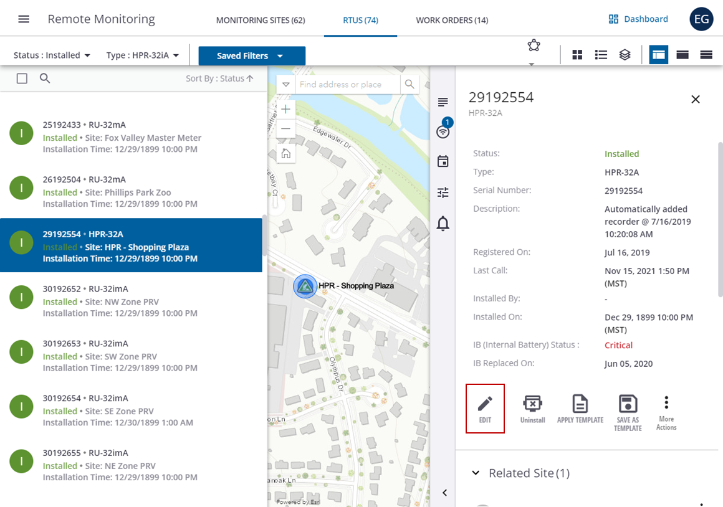Open the filter sliders icon on the map sidebar
This screenshot has width=723, height=507.
click(x=443, y=192)
